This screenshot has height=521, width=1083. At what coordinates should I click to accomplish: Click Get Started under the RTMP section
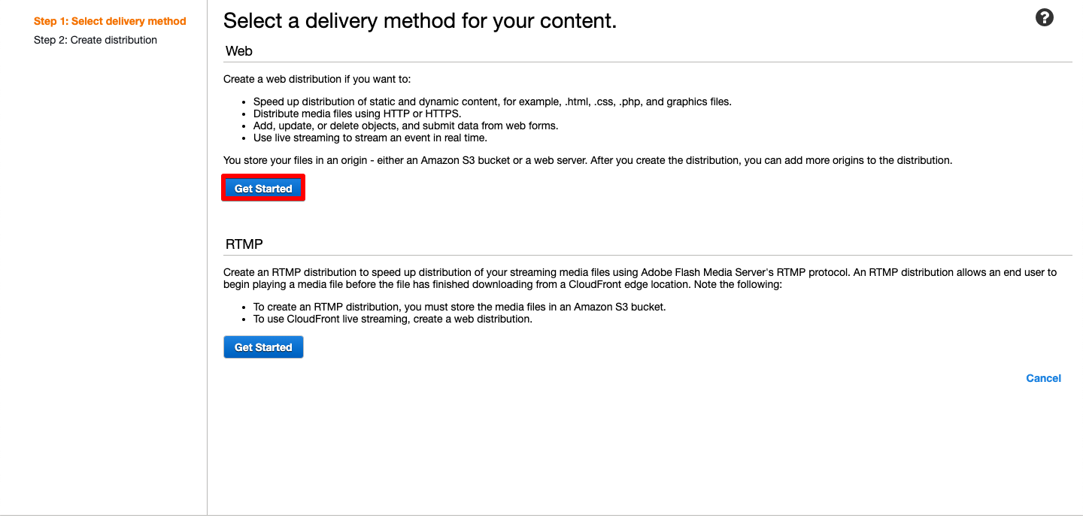(263, 347)
